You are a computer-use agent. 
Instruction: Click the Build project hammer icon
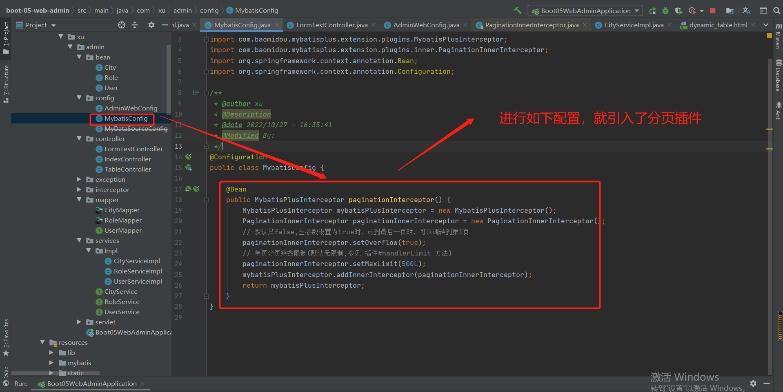[x=518, y=11]
